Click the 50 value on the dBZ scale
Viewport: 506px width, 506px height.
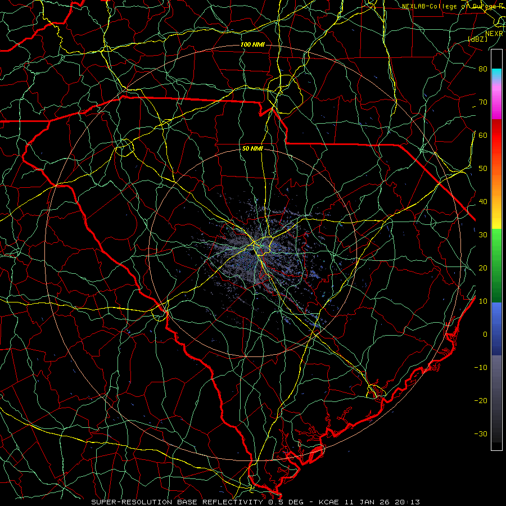pyautogui.click(x=483, y=169)
